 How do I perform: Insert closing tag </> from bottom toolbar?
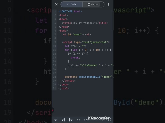86,120
